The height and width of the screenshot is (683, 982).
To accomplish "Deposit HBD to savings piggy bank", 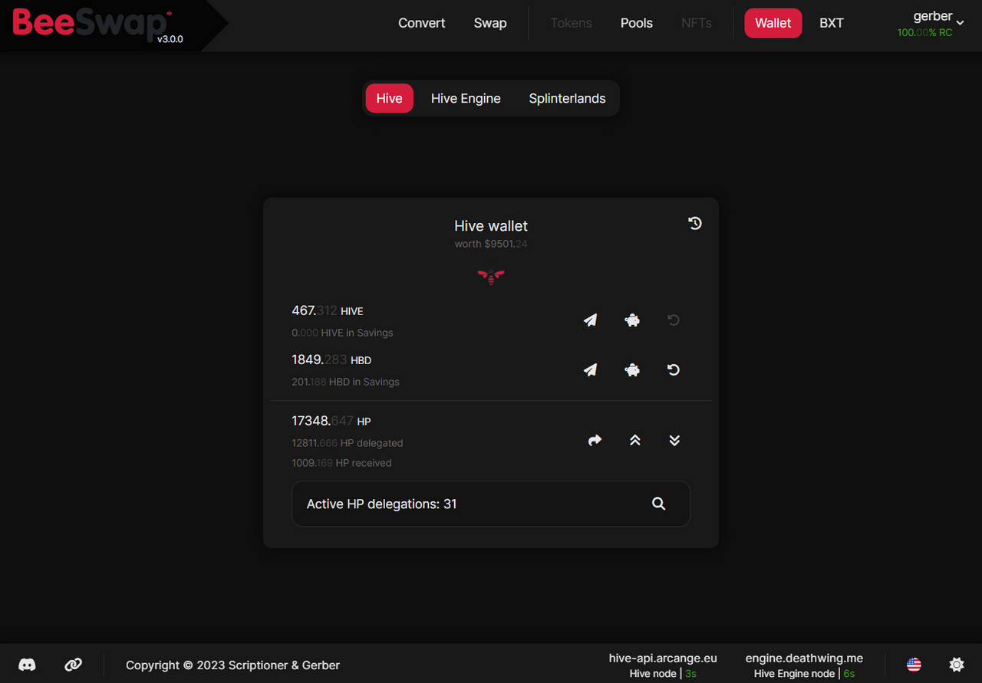I will 632,369.
